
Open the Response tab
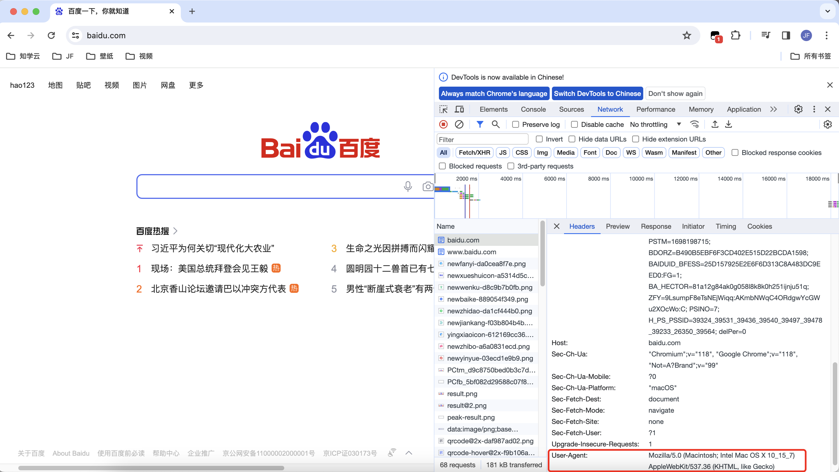tap(656, 226)
